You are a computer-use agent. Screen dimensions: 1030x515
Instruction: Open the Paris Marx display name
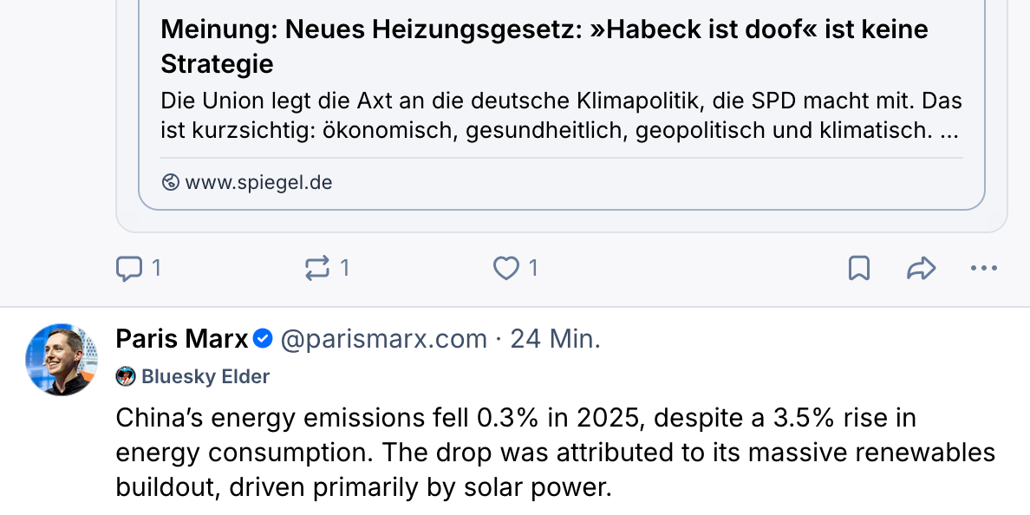click(x=182, y=339)
